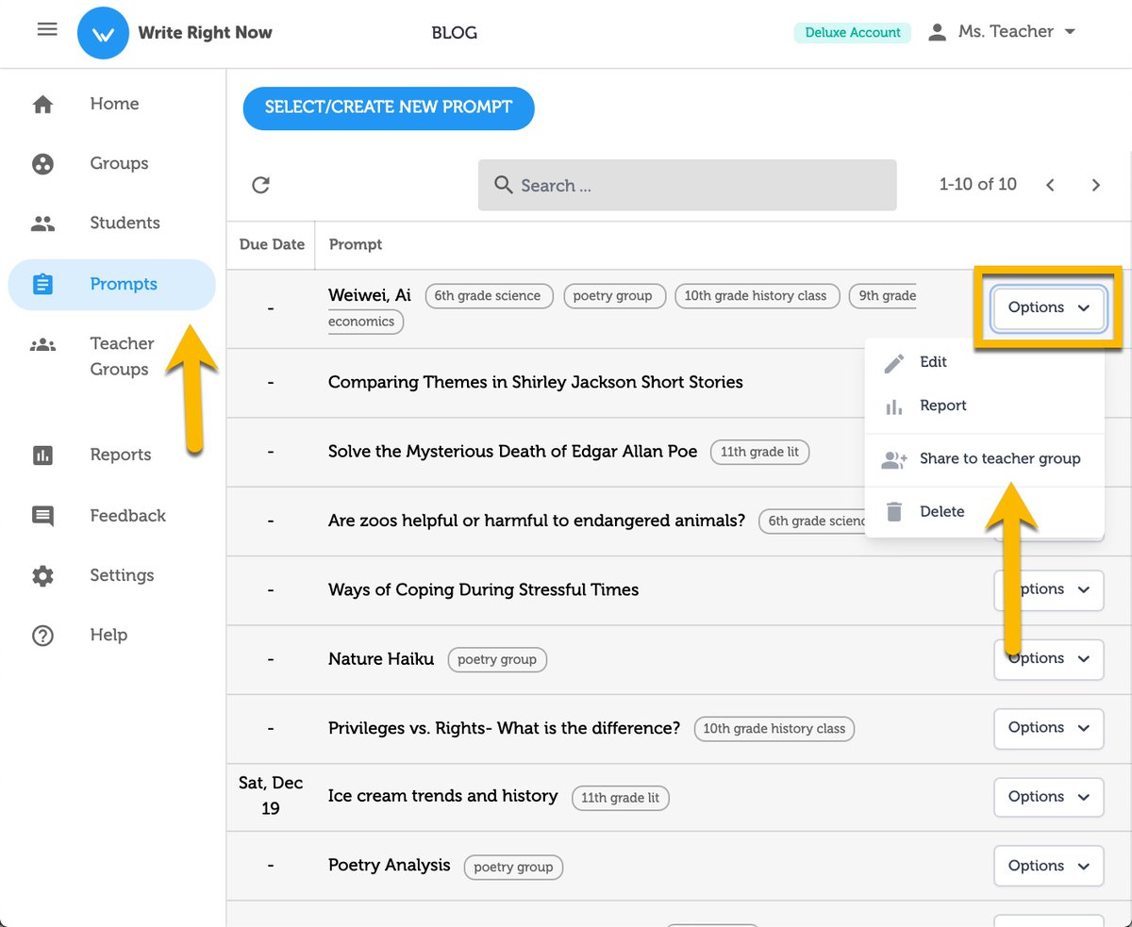Go to previous page of prompts
Viewport: 1132px width, 927px height.
pyautogui.click(x=1050, y=185)
